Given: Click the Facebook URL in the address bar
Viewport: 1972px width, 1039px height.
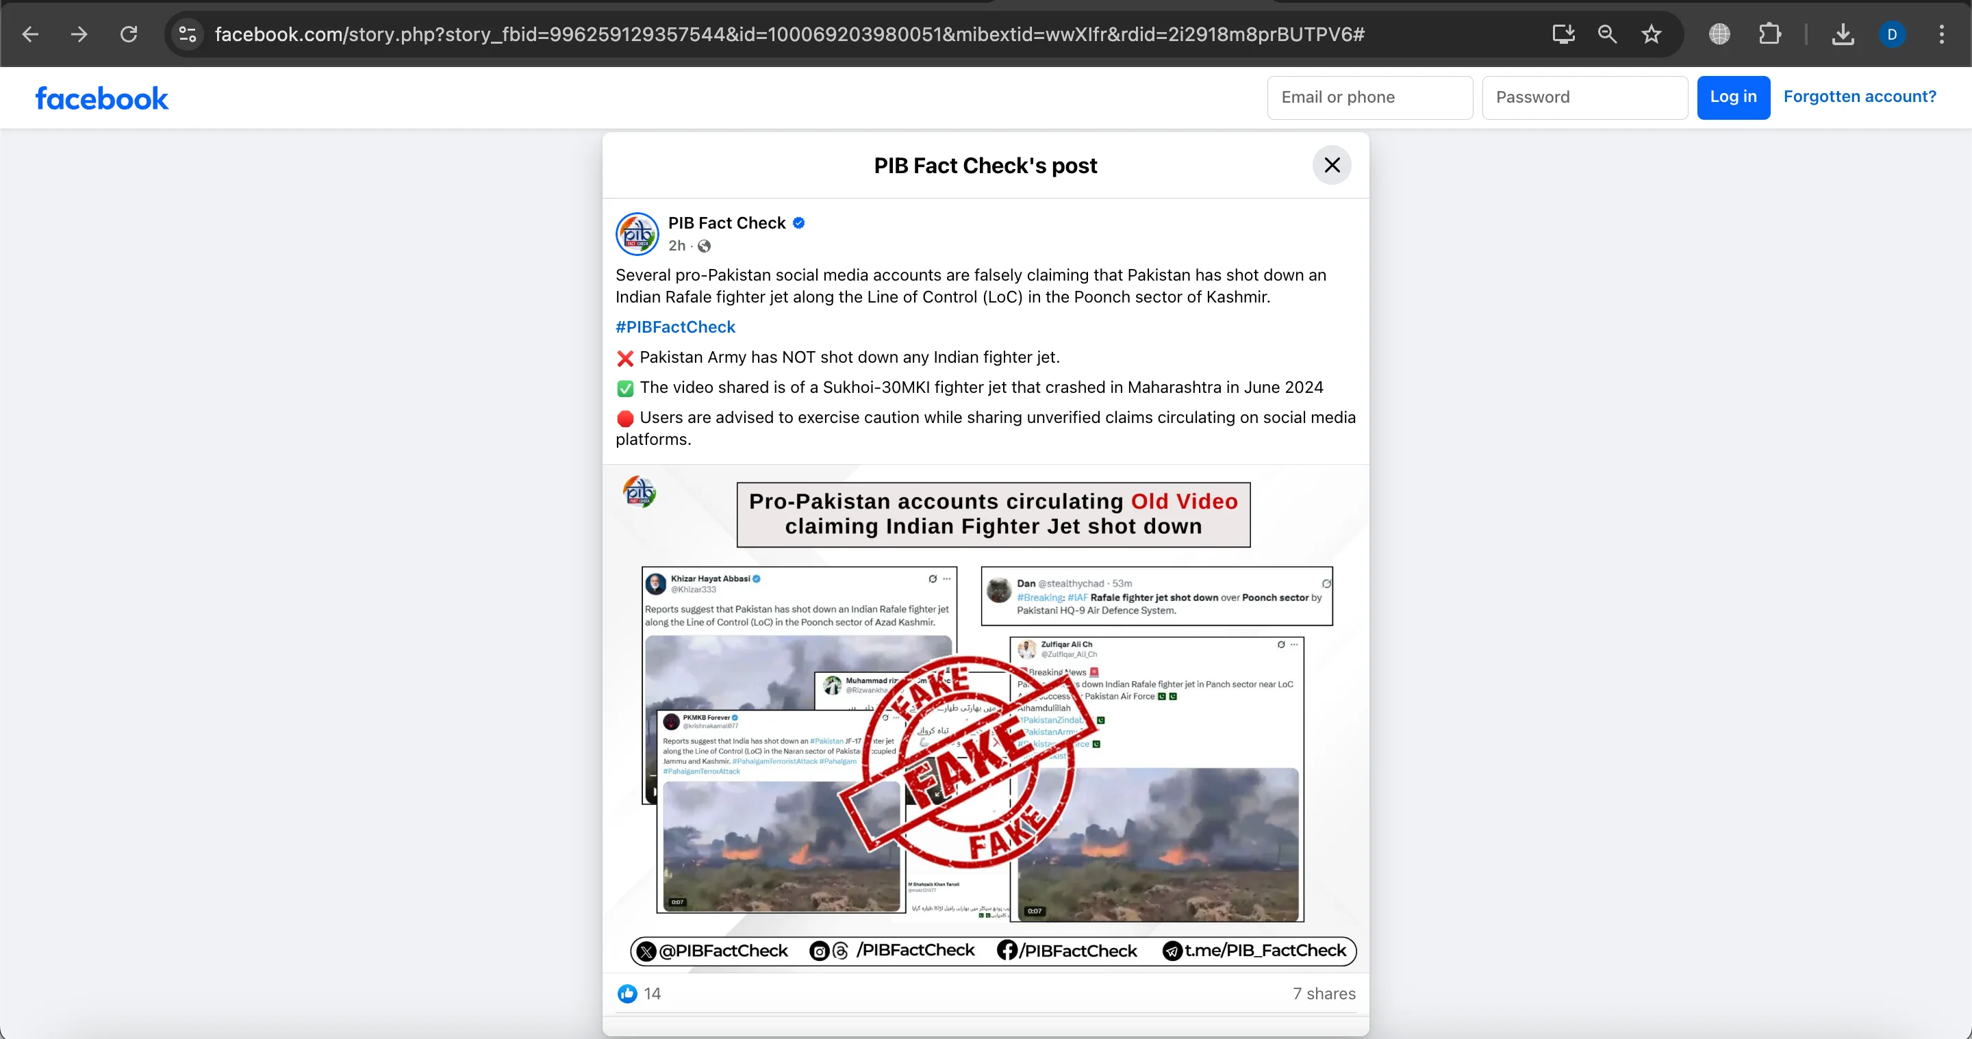Looking at the screenshot, I should click(x=789, y=34).
